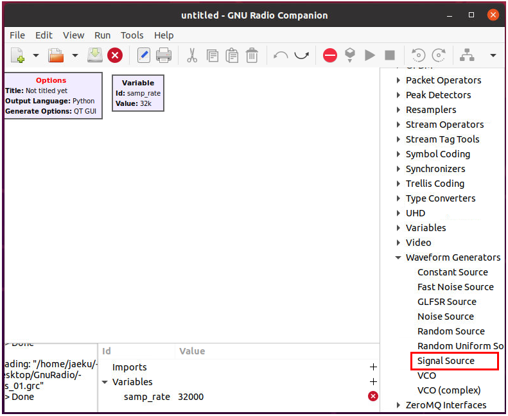Screen dimensions: 508x416
Task: Rotate block clockwise
Action: (439, 55)
